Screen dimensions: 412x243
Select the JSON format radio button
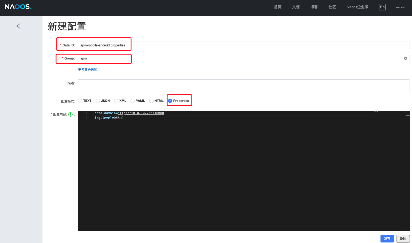coord(98,101)
